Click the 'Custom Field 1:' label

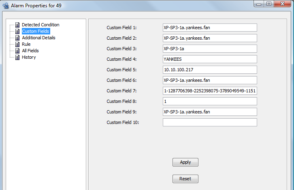[121, 28]
